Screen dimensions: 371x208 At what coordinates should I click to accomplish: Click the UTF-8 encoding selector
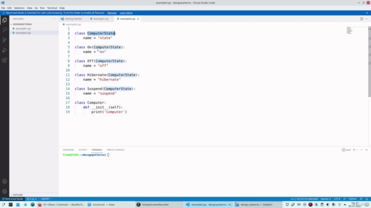337,199
